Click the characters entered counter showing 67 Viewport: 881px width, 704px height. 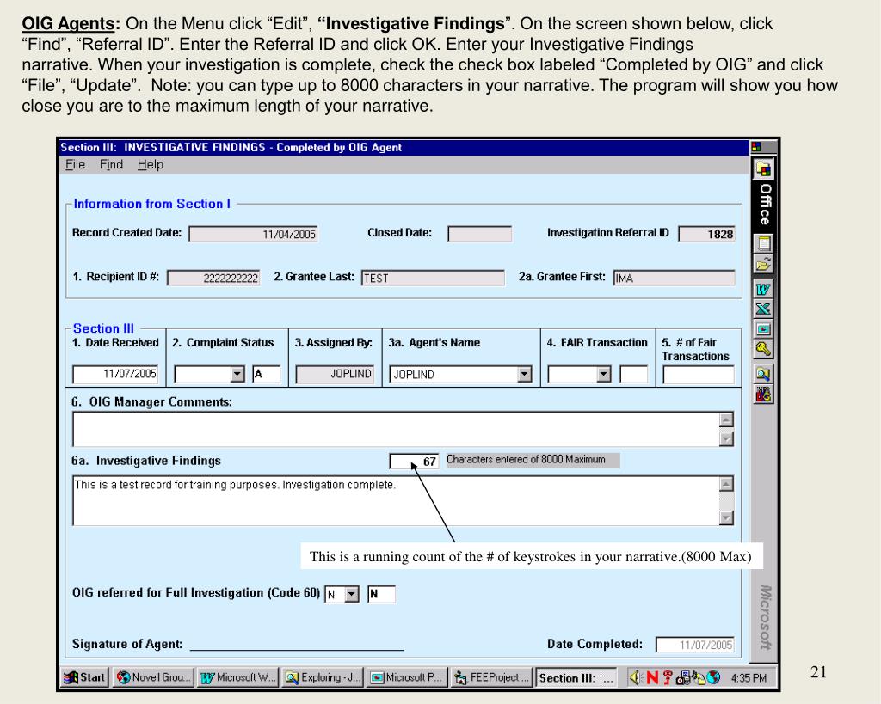pyautogui.click(x=414, y=461)
